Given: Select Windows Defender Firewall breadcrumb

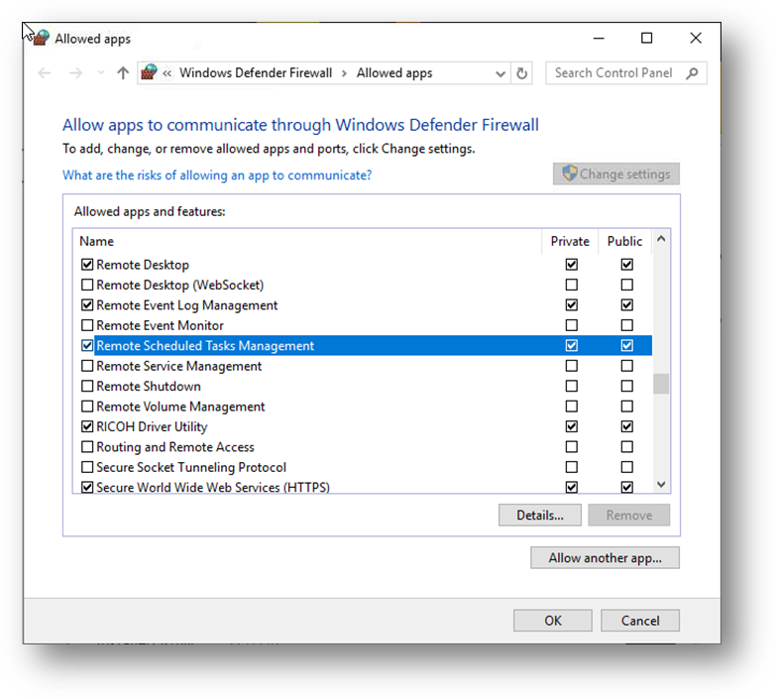Looking at the screenshot, I should click(x=256, y=73).
